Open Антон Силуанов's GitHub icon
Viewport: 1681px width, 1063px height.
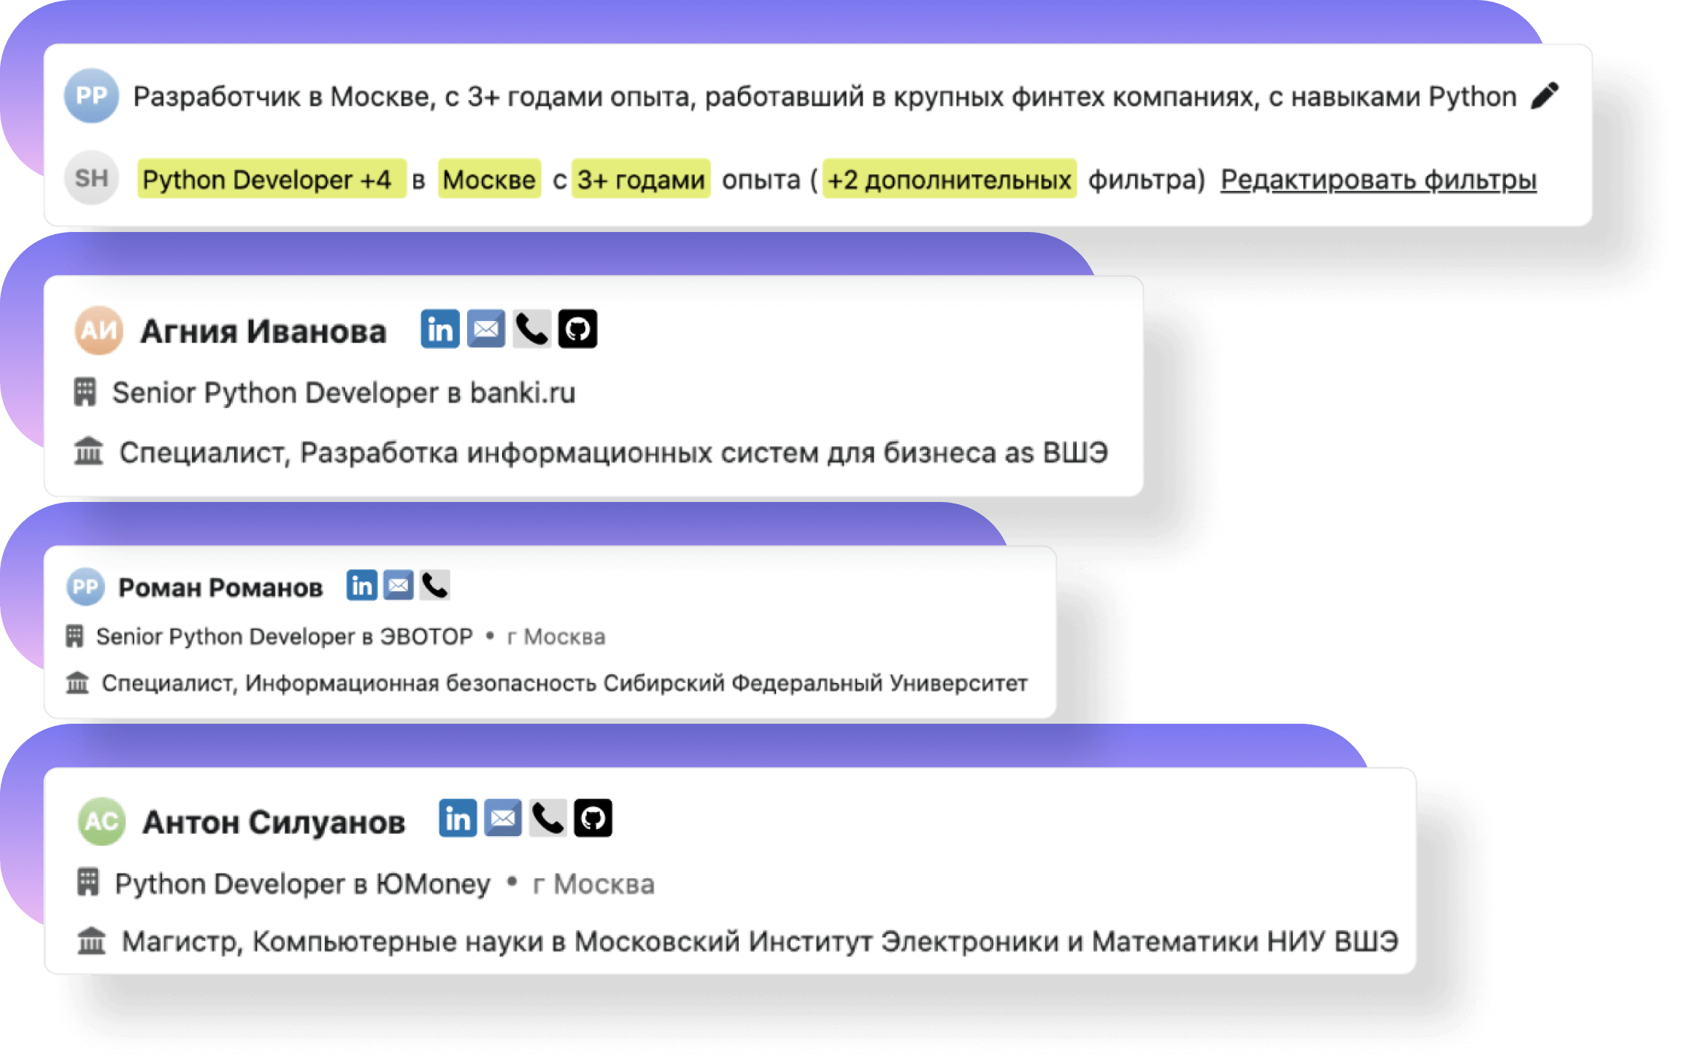593,819
